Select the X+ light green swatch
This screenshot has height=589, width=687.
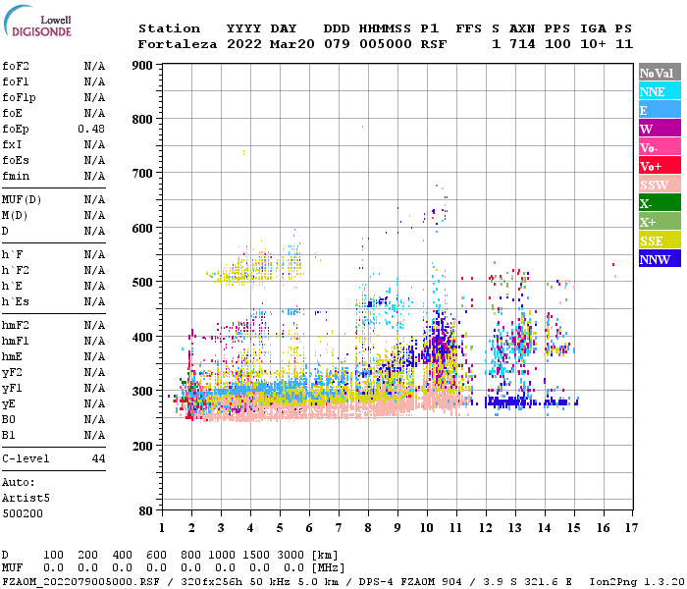click(660, 221)
